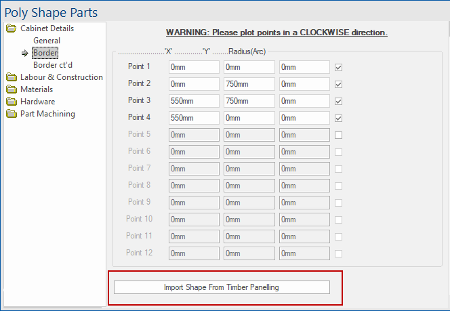This screenshot has width=450, height=311.
Task: Click the Labour & Construction folder icon
Action: point(12,77)
